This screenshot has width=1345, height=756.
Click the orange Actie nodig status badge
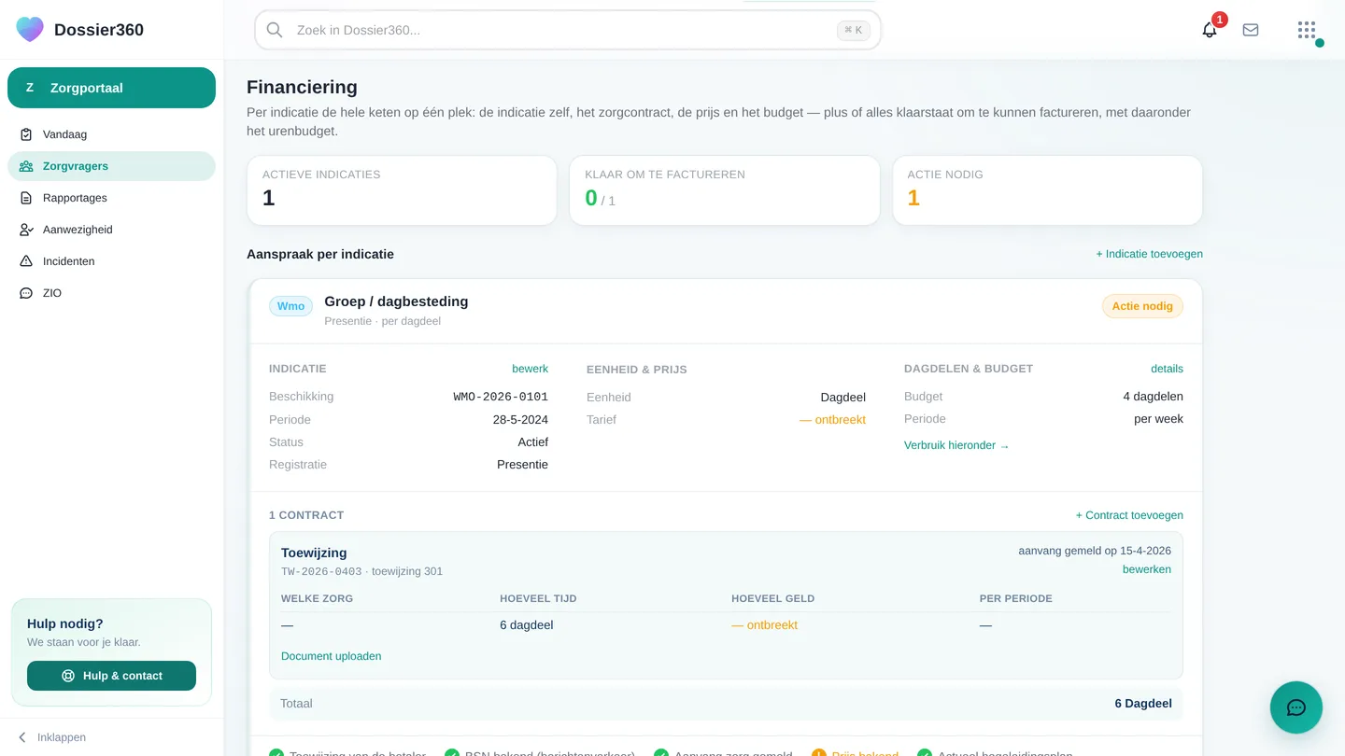[1142, 306]
